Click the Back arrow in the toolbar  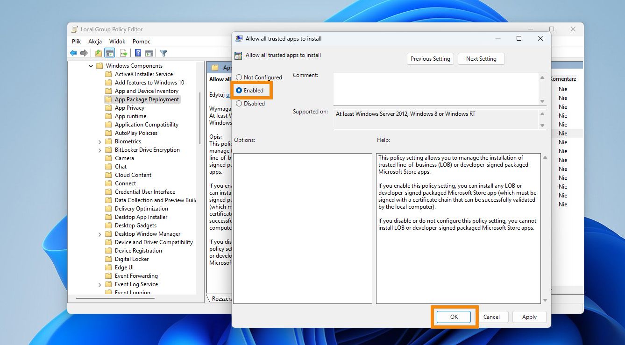(x=73, y=53)
